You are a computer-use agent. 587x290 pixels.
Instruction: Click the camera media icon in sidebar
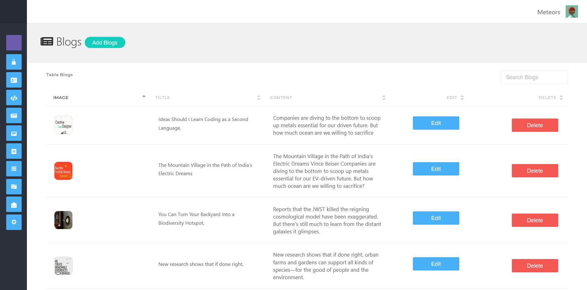(14, 187)
